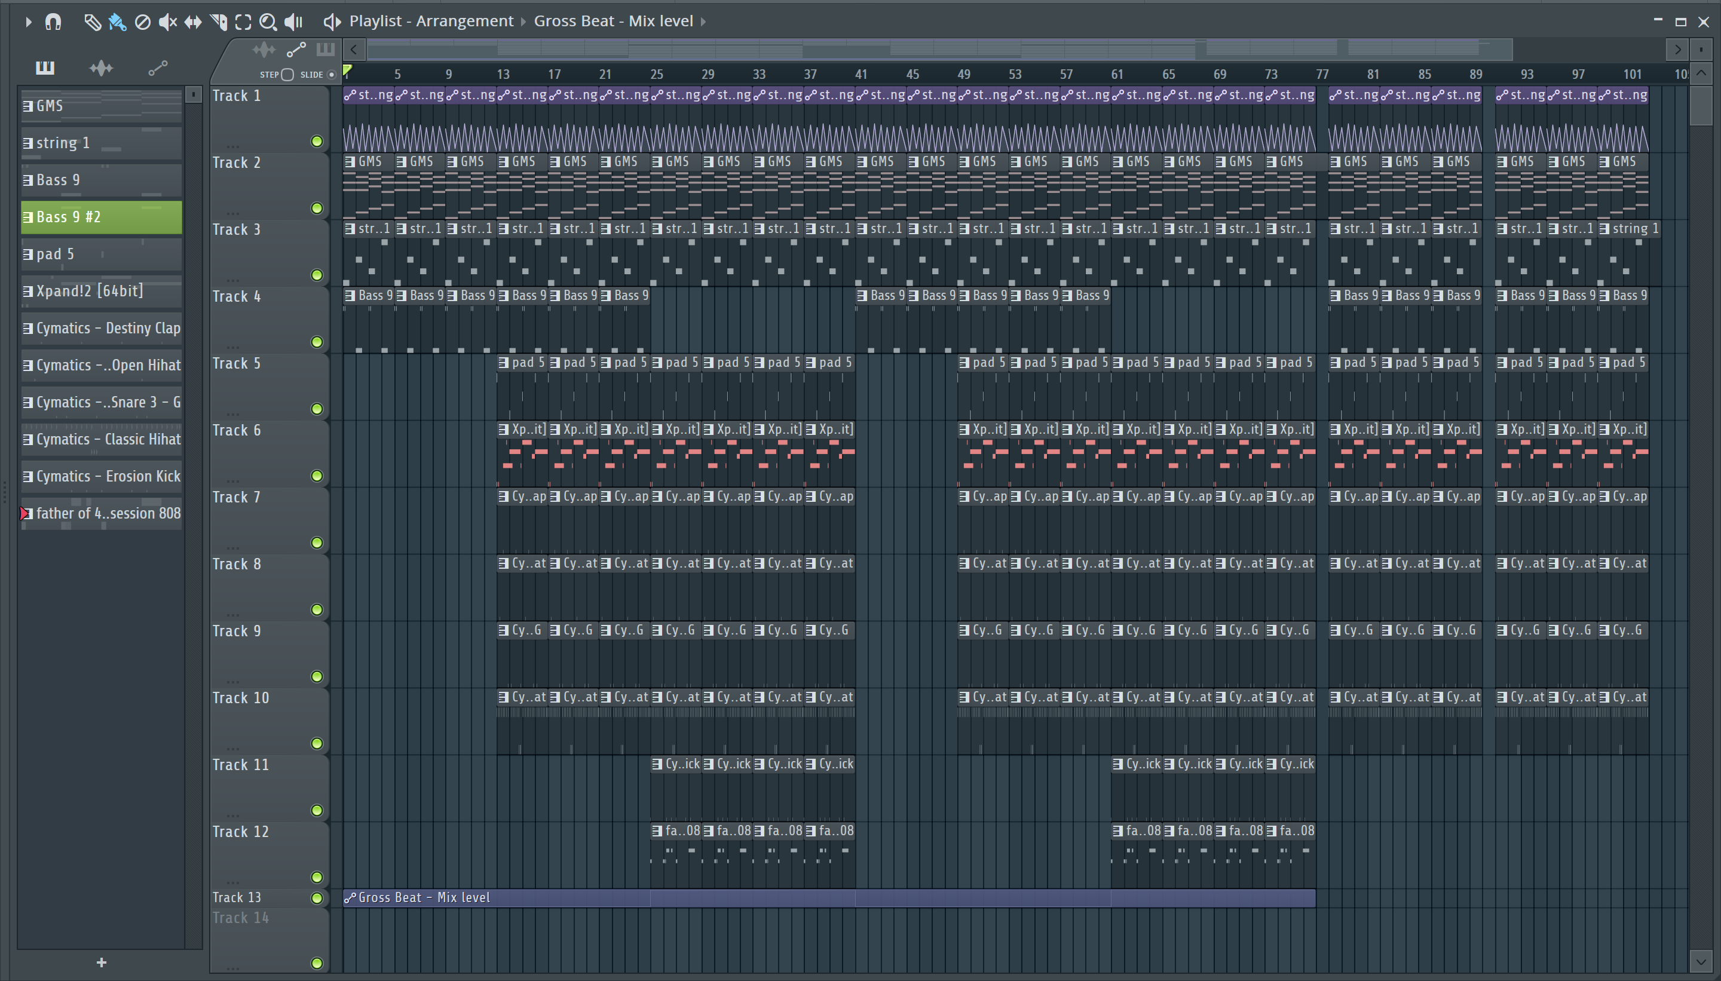Select Bass 9 pattern in picker
The image size is (1721, 981).
tap(101, 180)
